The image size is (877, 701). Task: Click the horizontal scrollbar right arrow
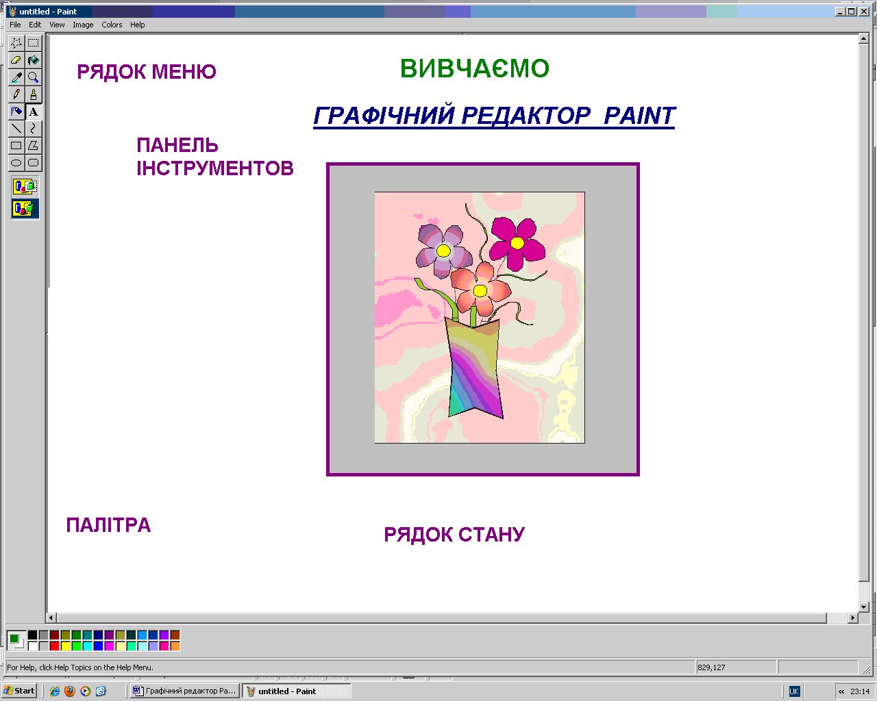point(852,617)
